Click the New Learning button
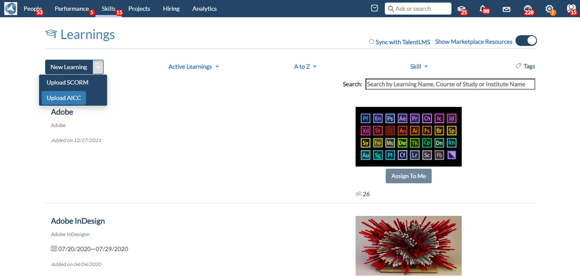The image size is (580, 276). tap(69, 67)
